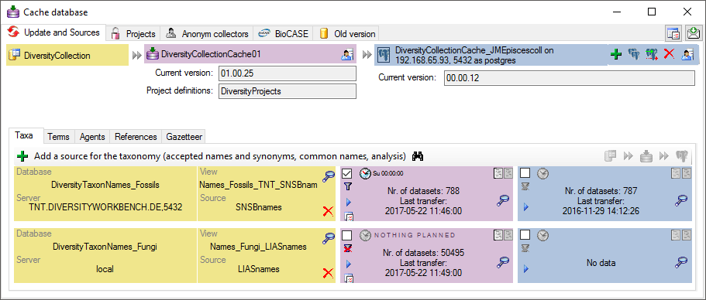Click the TNT.DIVERSITYWORKBENCH.DE,5432 server text
This screenshot has width=706, height=300.
point(105,208)
